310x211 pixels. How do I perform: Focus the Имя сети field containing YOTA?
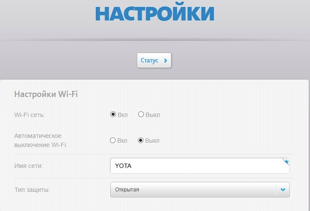pos(200,166)
